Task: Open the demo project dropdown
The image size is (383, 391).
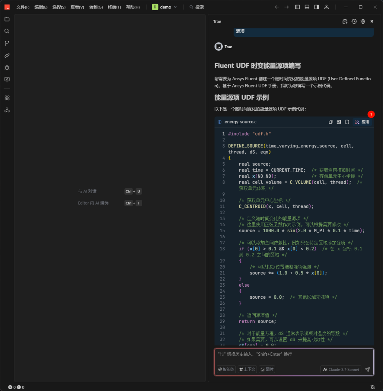Action: (x=165, y=7)
